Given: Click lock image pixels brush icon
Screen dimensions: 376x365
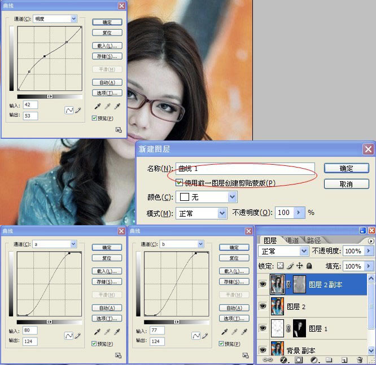Looking at the screenshot, I should coord(290,266).
